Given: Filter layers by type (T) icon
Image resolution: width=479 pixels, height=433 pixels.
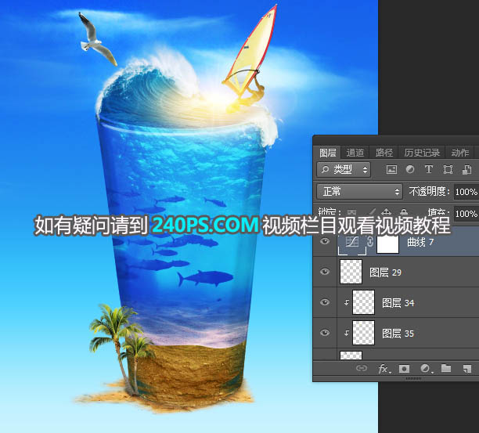Looking at the screenshot, I should tap(429, 169).
